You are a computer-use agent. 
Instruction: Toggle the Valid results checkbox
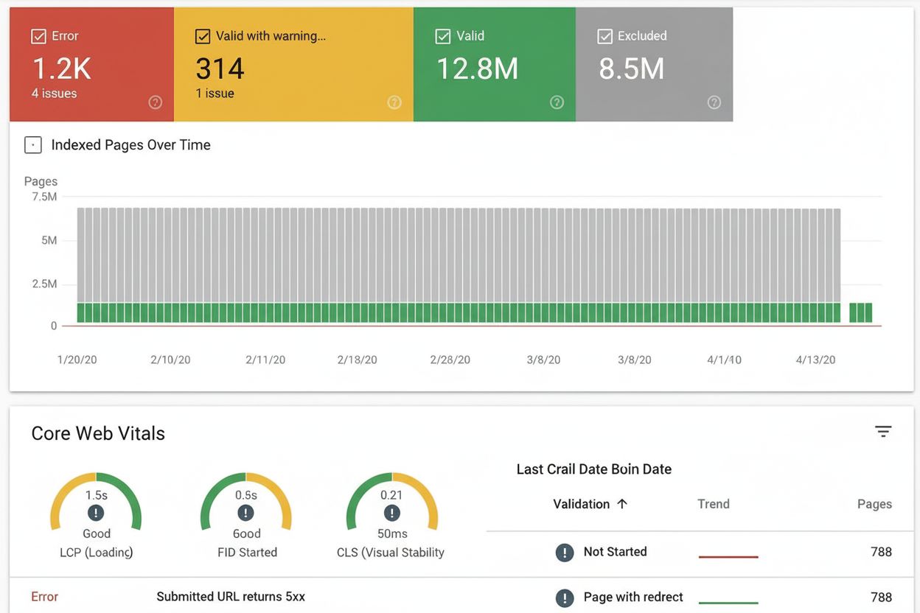tap(443, 35)
